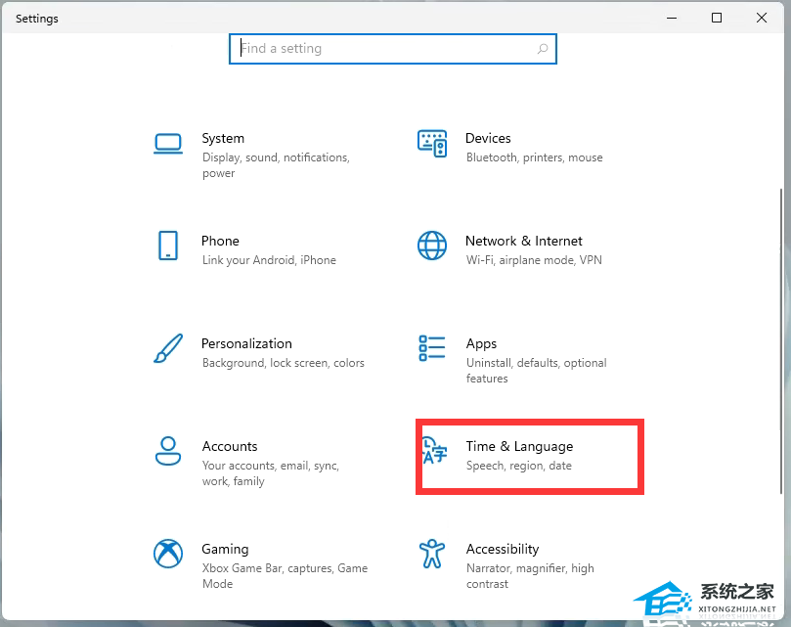Click the System laptop icon
This screenshot has height=627, width=791.
[168, 144]
